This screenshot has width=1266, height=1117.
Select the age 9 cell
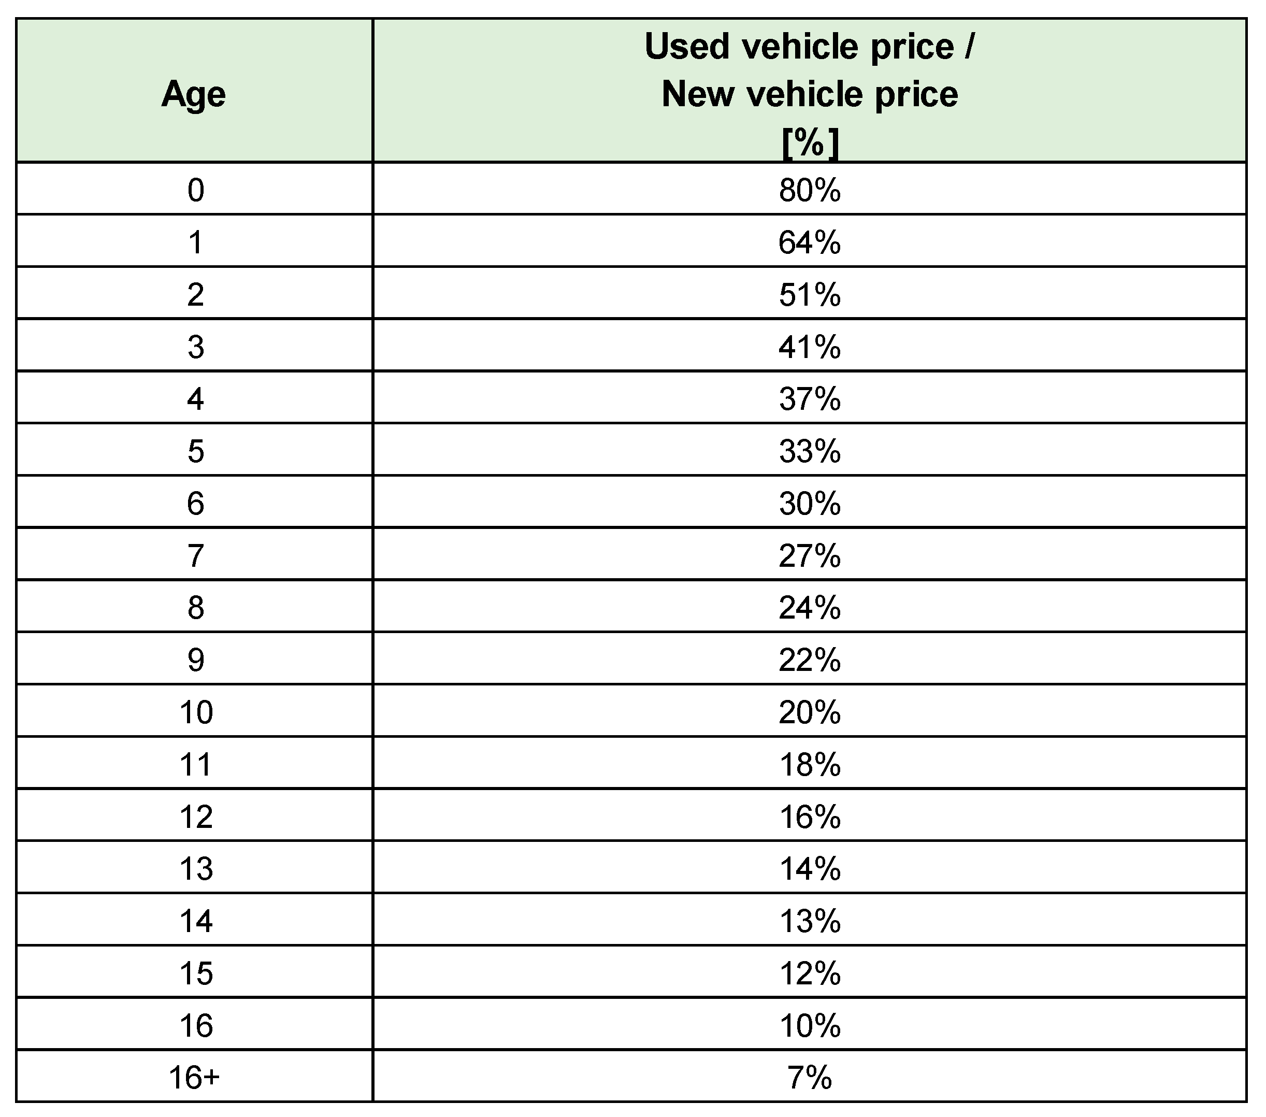195,660
